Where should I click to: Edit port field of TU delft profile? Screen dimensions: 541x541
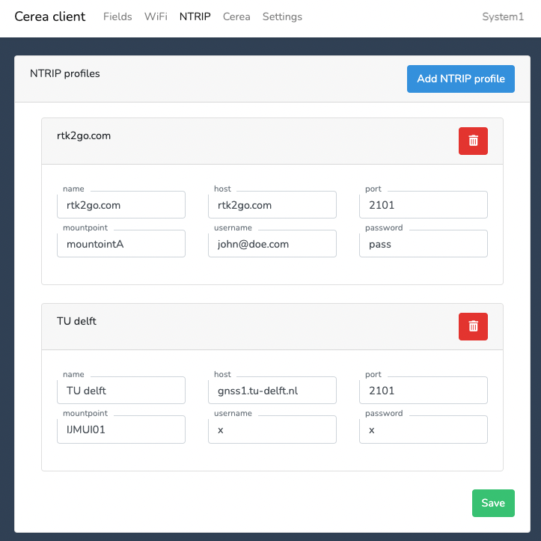tap(424, 391)
